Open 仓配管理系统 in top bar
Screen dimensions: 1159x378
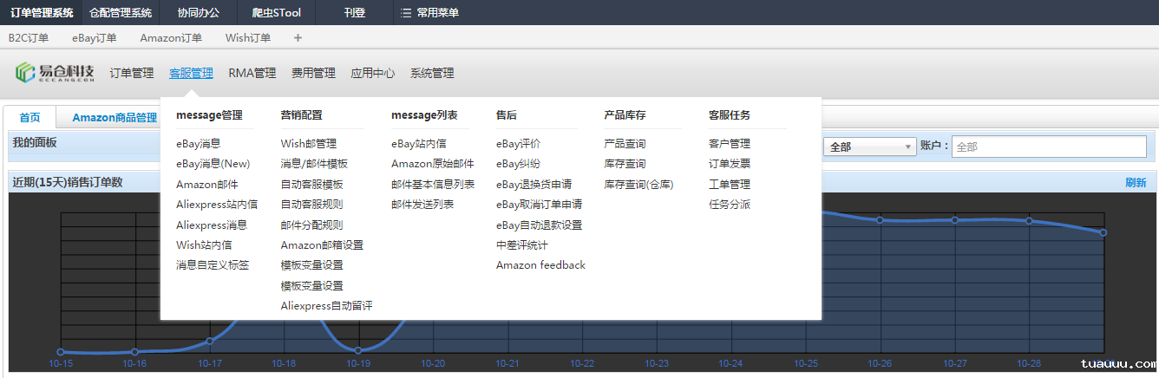coord(121,13)
